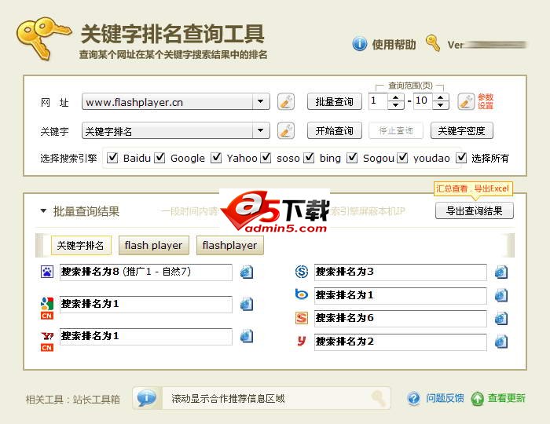Click the Google CN logo icon

[x=47, y=309]
